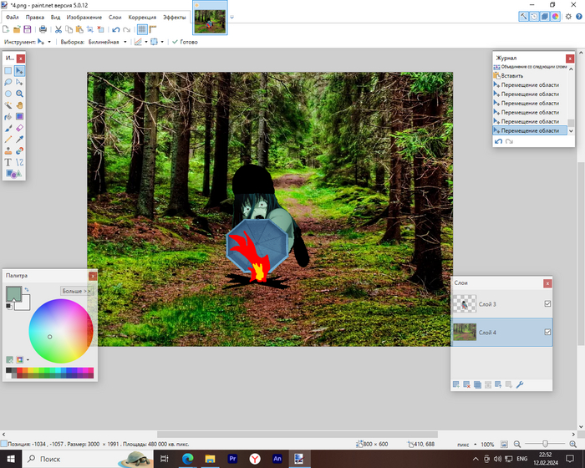Open the image list arrow beside thumbnail
This screenshot has width=585, height=468.
232,17
